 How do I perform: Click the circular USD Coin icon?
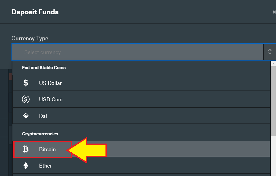[26, 99]
